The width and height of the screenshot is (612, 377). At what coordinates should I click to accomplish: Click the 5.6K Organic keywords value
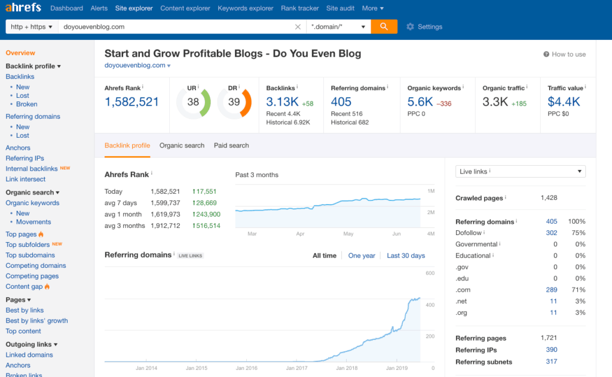tap(420, 102)
